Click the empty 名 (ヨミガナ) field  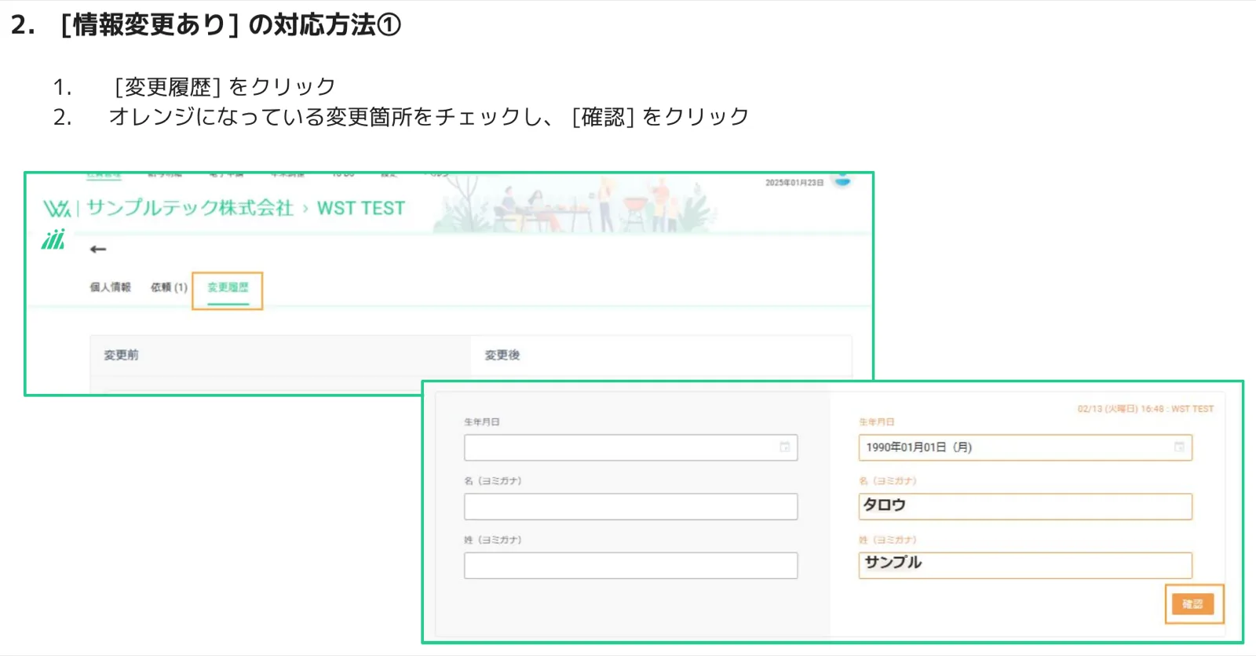(x=630, y=506)
